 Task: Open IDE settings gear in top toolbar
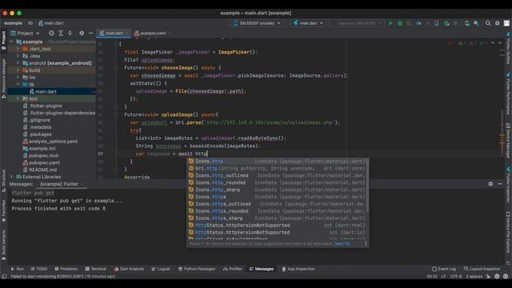click(498, 23)
